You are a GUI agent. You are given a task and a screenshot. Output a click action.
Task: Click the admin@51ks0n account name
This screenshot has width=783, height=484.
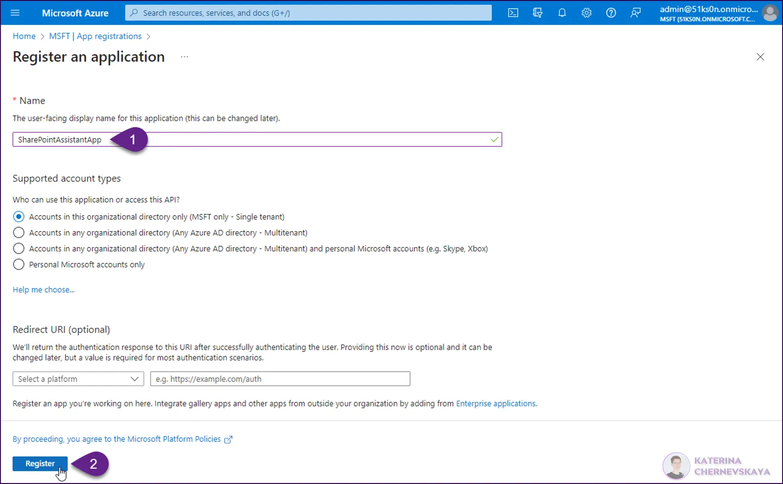[x=708, y=9]
